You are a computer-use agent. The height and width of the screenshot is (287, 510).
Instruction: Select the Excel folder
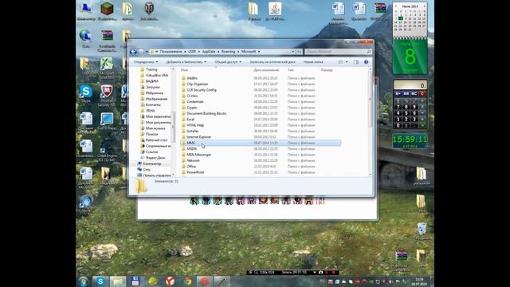(x=190, y=120)
